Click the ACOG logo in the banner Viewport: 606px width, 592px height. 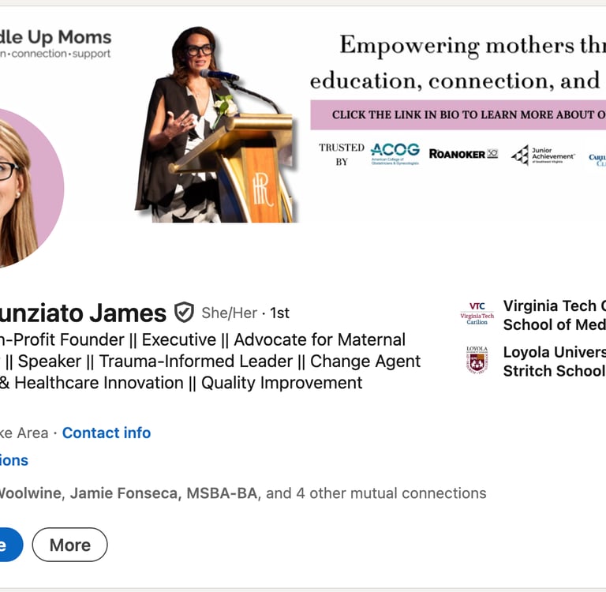coord(395,153)
